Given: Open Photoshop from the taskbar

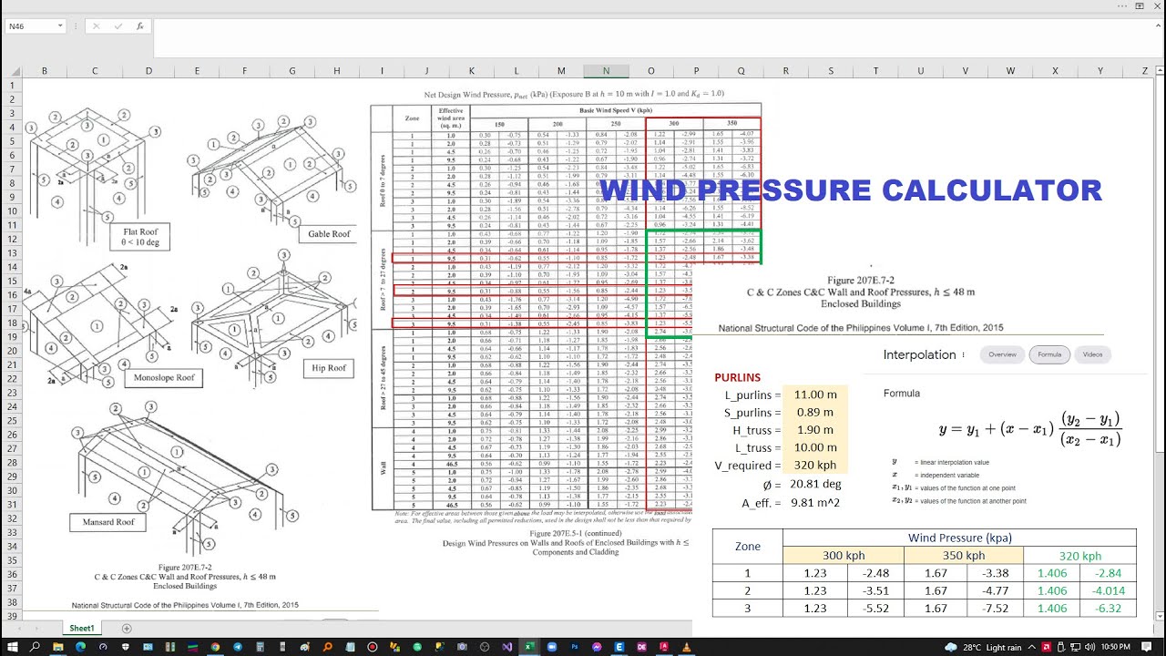Looking at the screenshot, I should (x=575, y=647).
